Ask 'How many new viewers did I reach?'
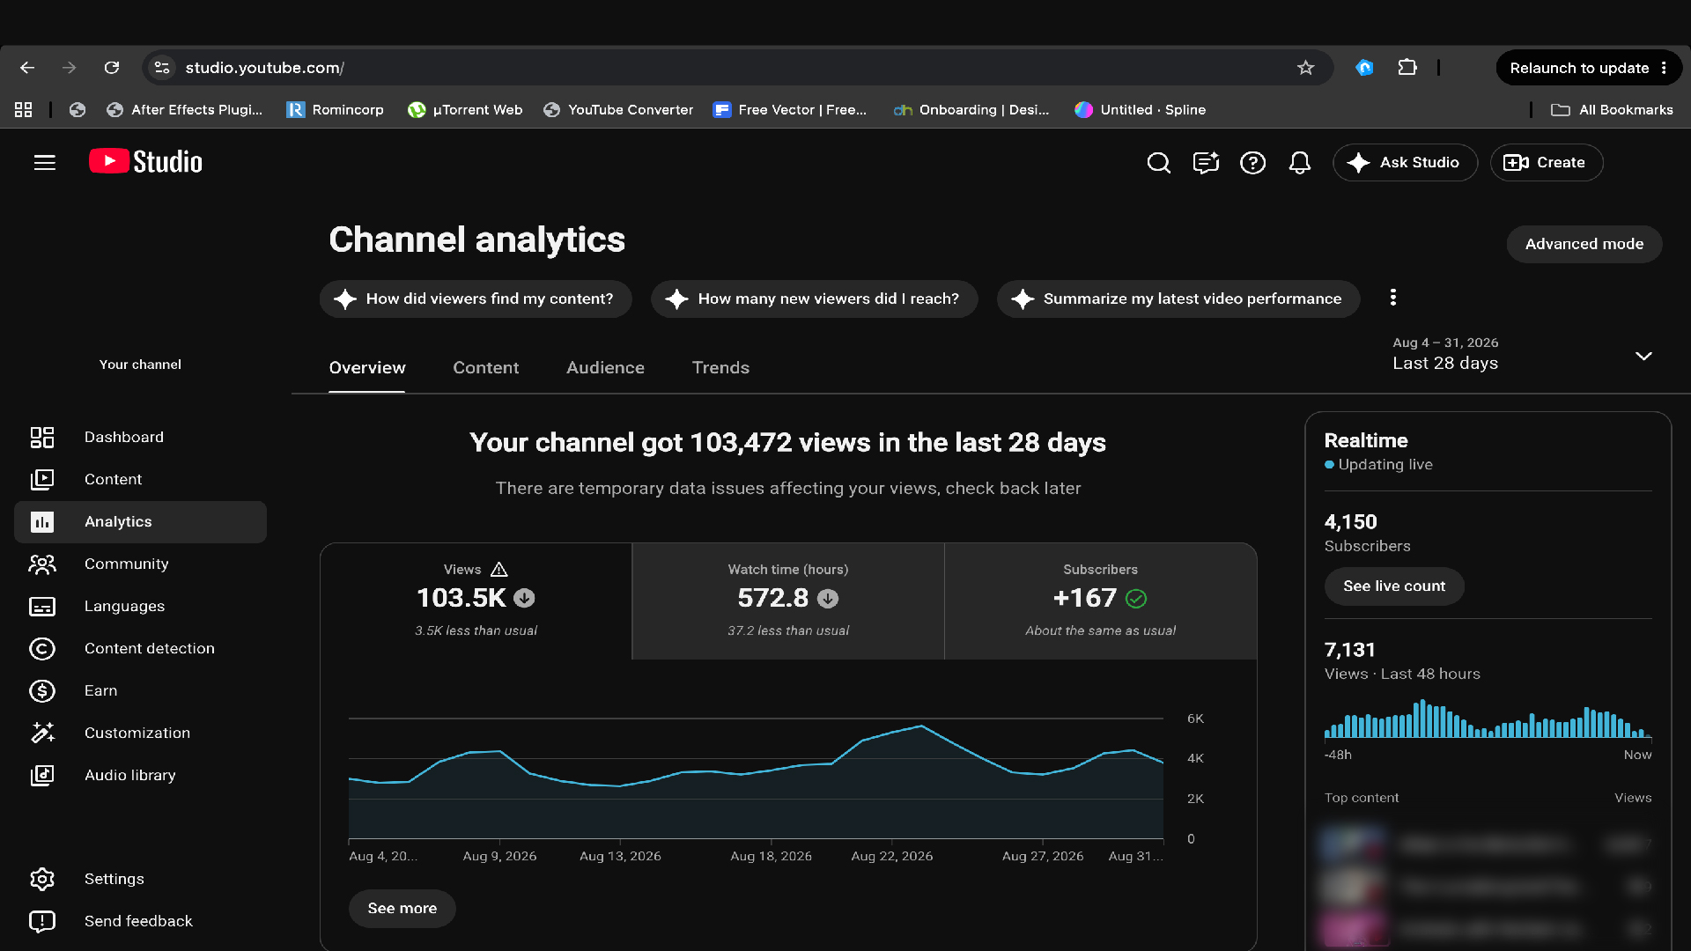Viewport: 1691px width, 951px height. tap(814, 299)
